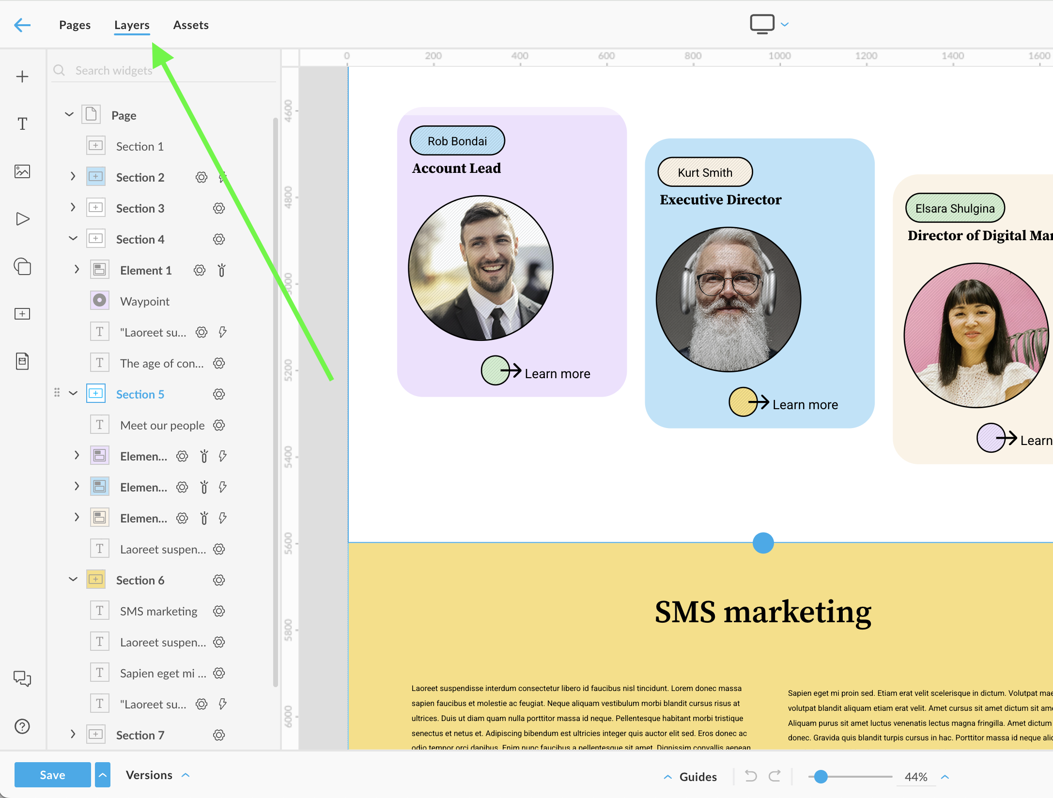Select the Text tool in sidebar

22,124
